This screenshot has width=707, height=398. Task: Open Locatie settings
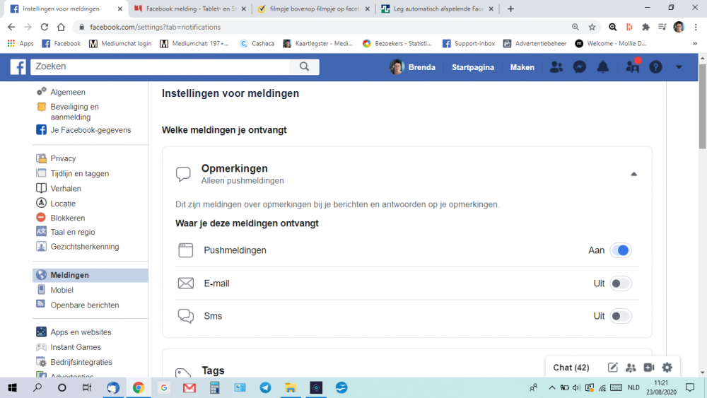click(x=63, y=204)
